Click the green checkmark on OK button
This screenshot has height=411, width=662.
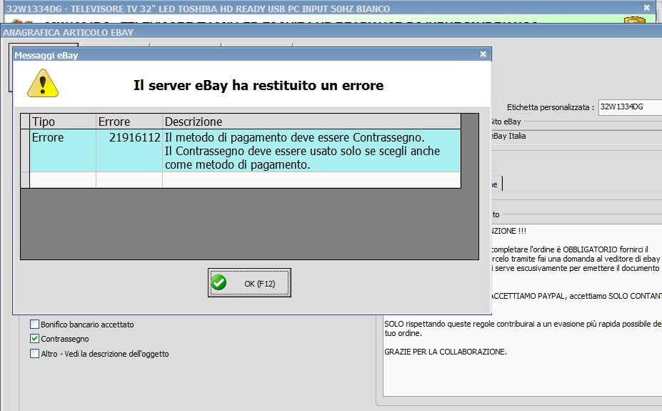click(x=219, y=282)
